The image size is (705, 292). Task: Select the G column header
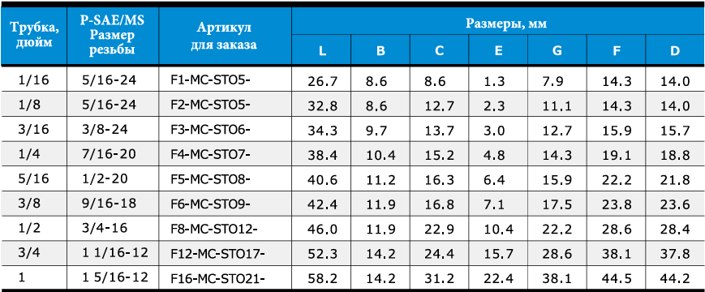pos(557,51)
